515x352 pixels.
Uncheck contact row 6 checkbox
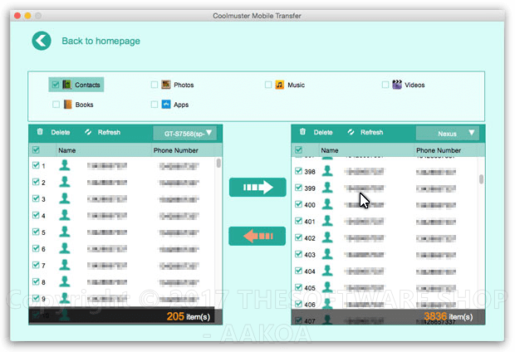coord(36,248)
